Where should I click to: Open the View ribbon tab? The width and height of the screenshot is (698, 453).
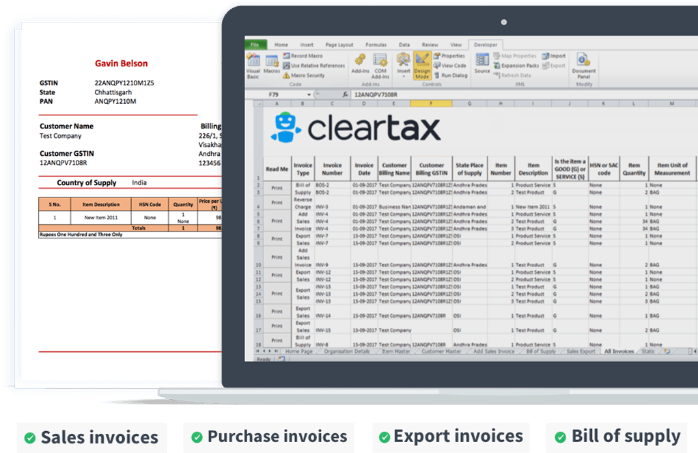click(x=456, y=44)
